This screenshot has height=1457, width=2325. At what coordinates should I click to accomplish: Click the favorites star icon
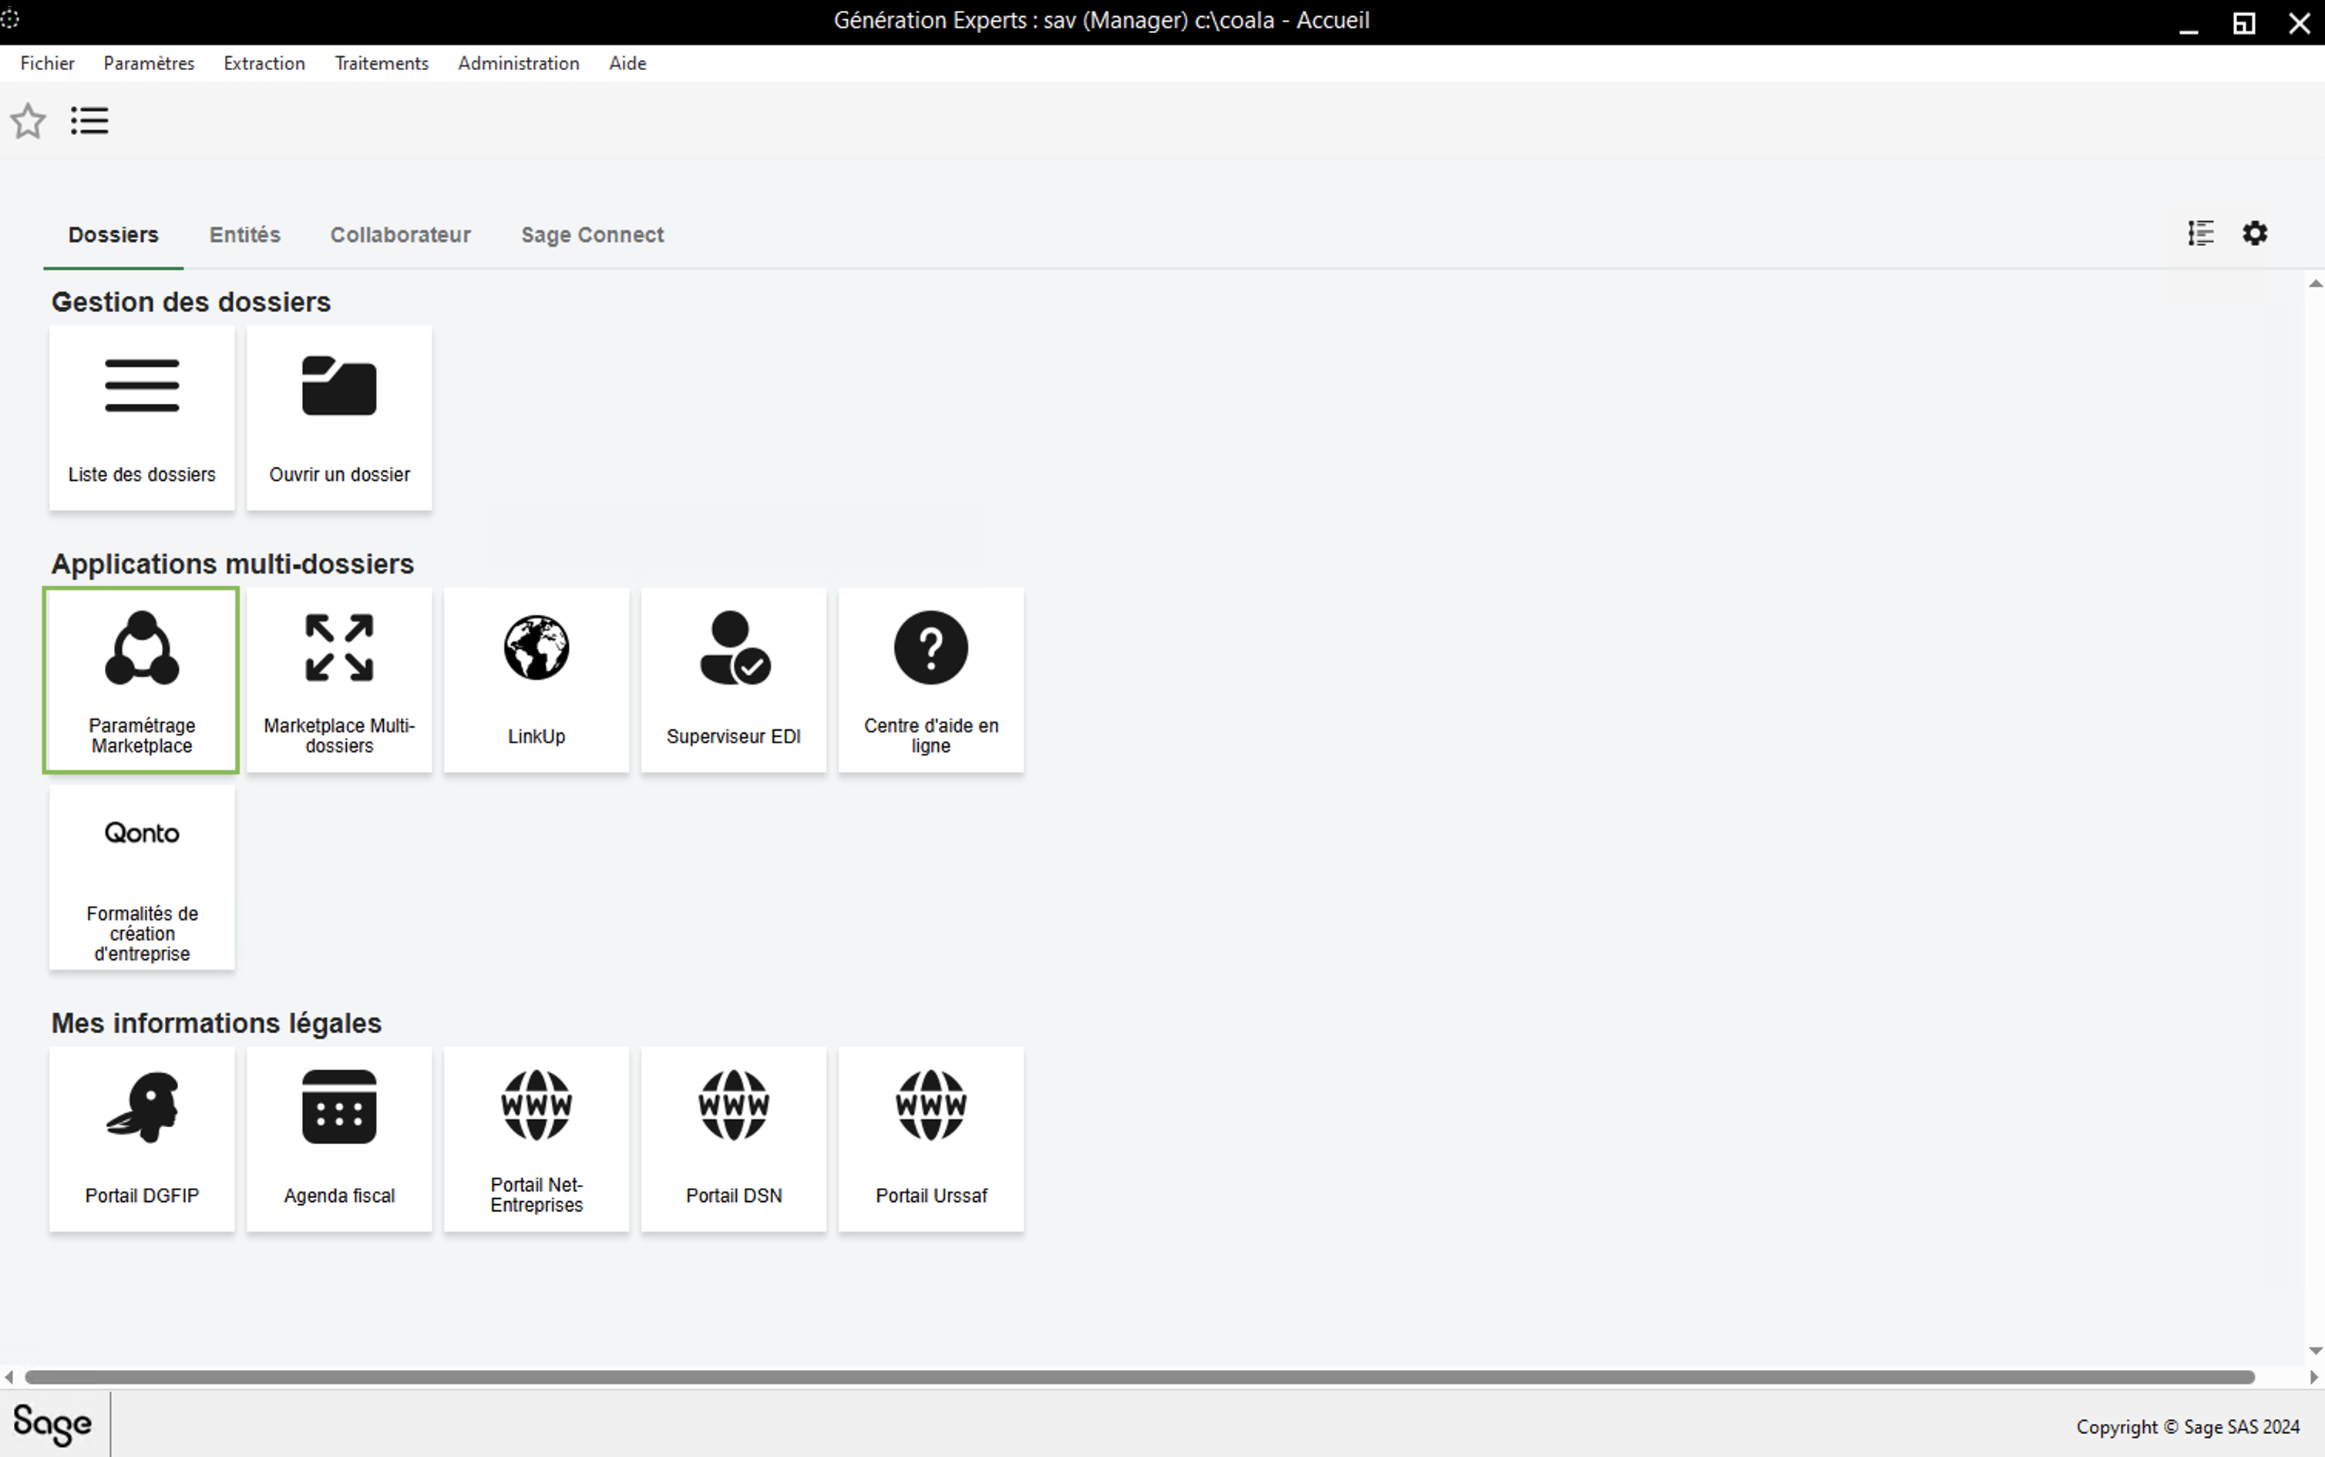click(28, 122)
